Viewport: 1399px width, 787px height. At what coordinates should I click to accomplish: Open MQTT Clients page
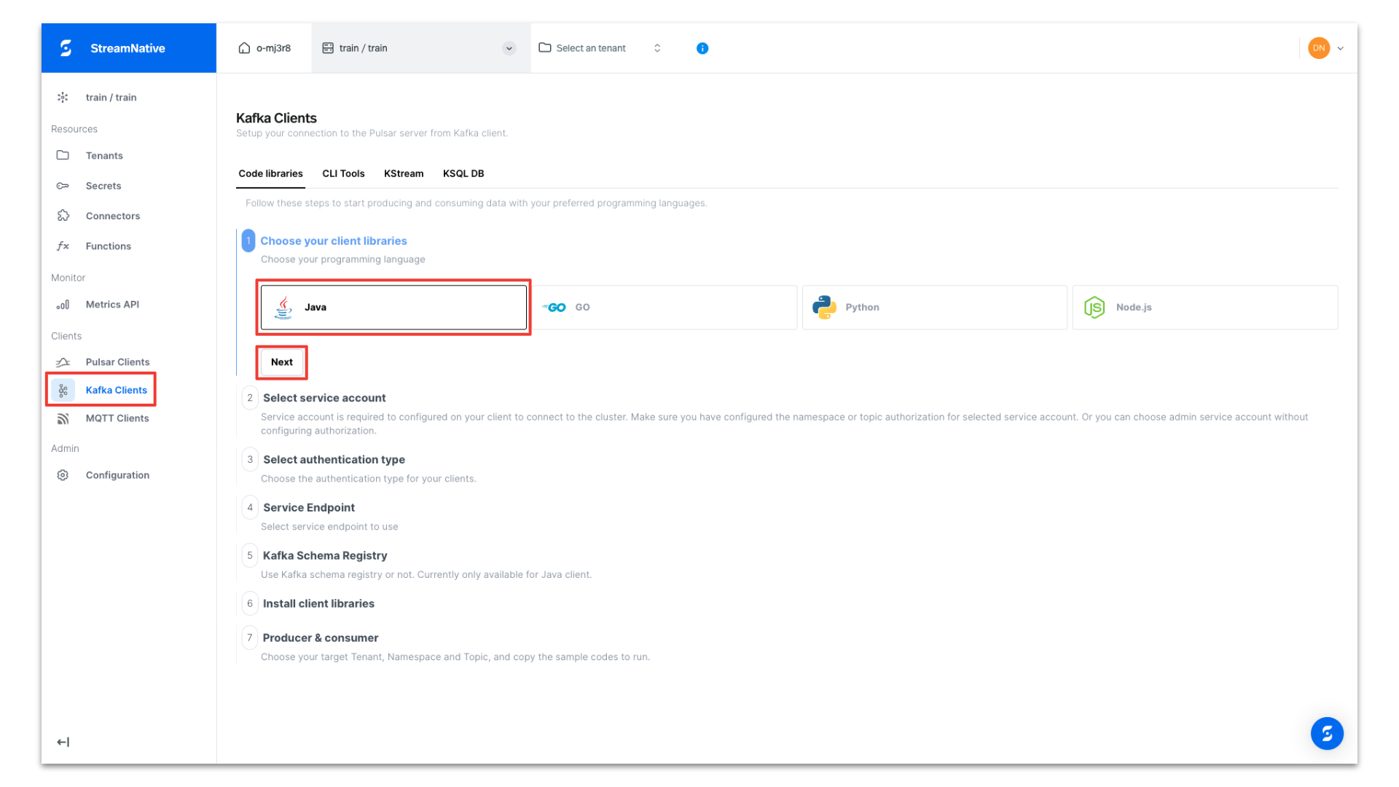117,418
